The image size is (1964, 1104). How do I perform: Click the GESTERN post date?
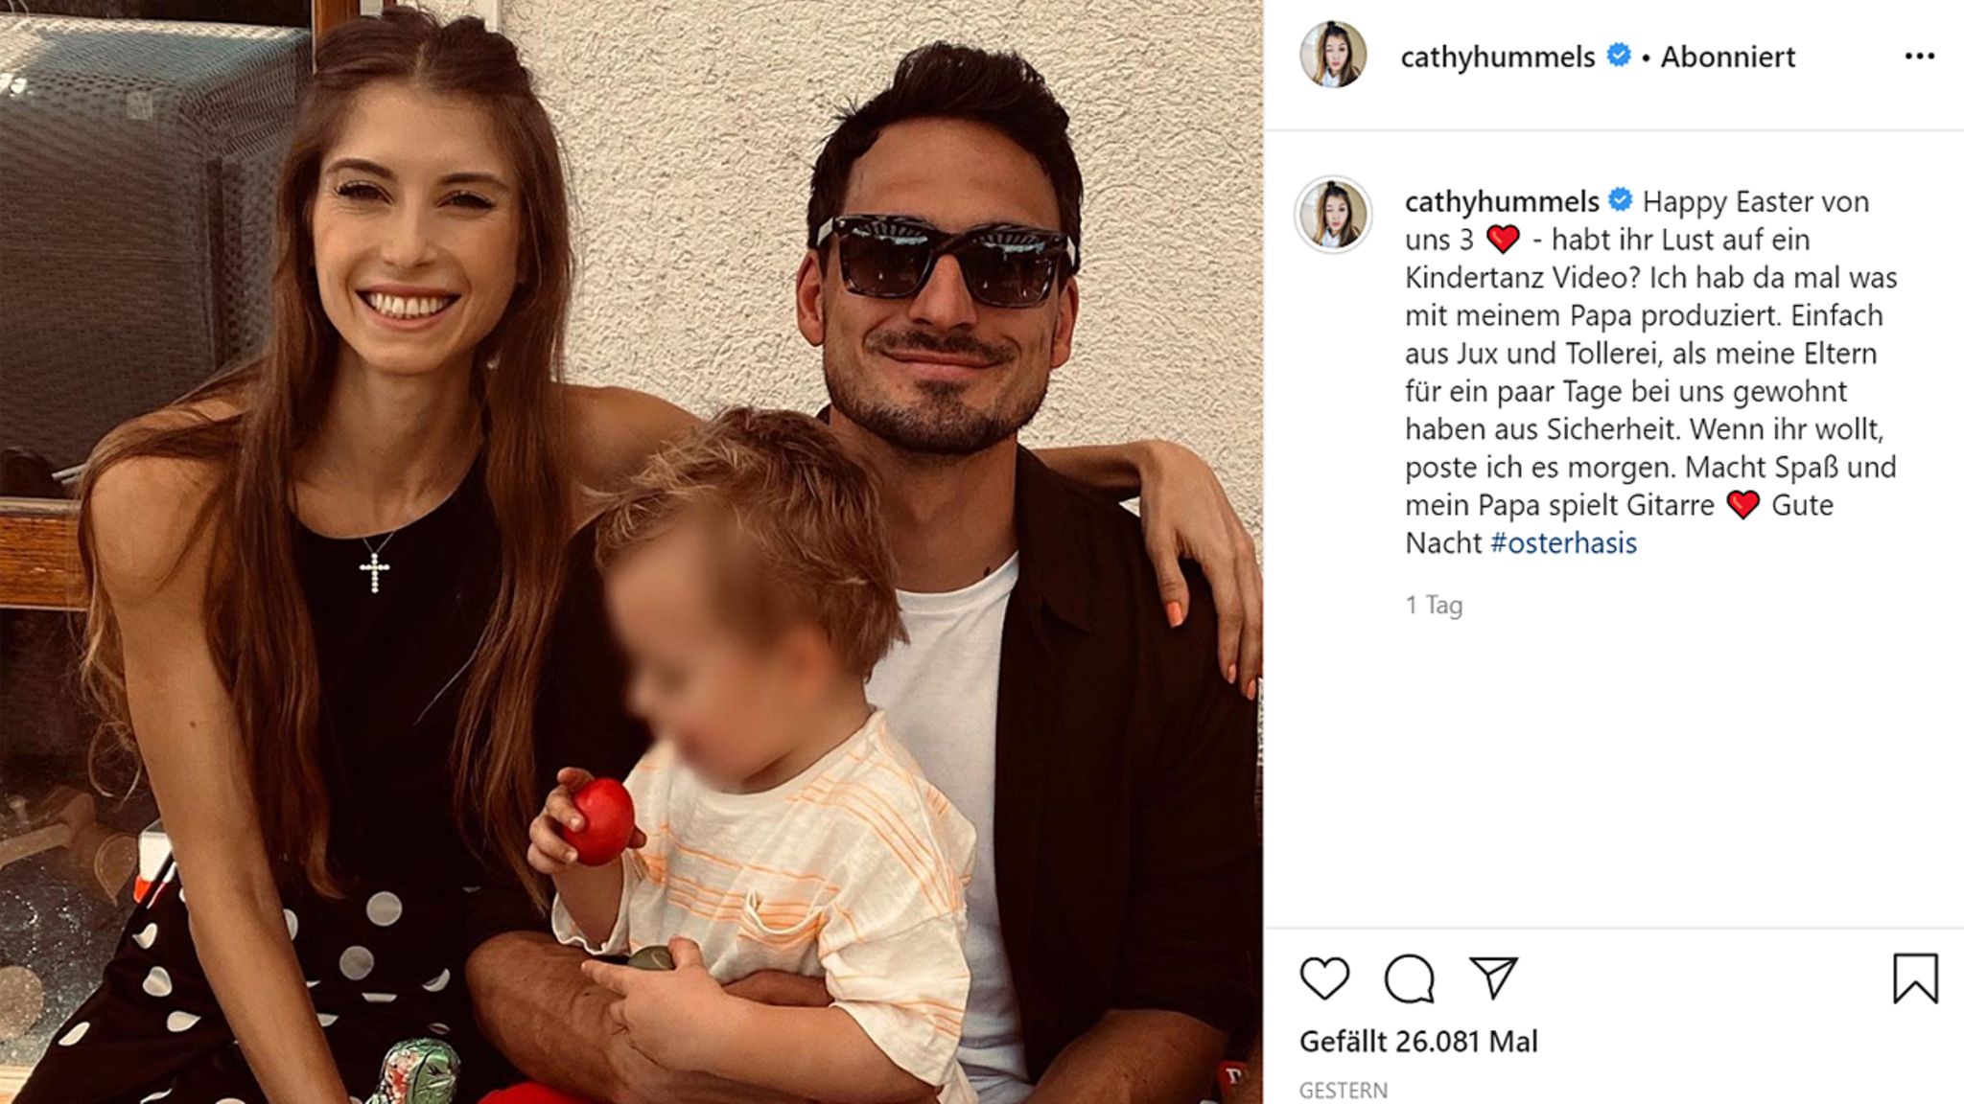pos(1343,1091)
